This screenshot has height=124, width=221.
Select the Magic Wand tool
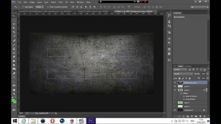(x=14, y=28)
